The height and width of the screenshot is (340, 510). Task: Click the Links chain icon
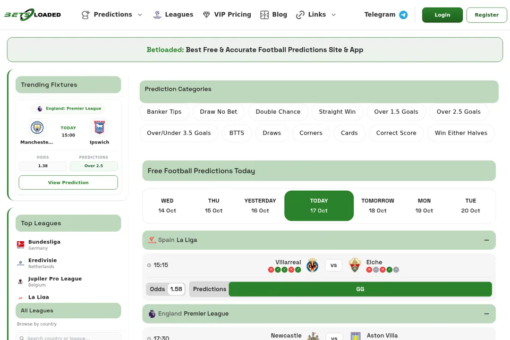(x=300, y=15)
